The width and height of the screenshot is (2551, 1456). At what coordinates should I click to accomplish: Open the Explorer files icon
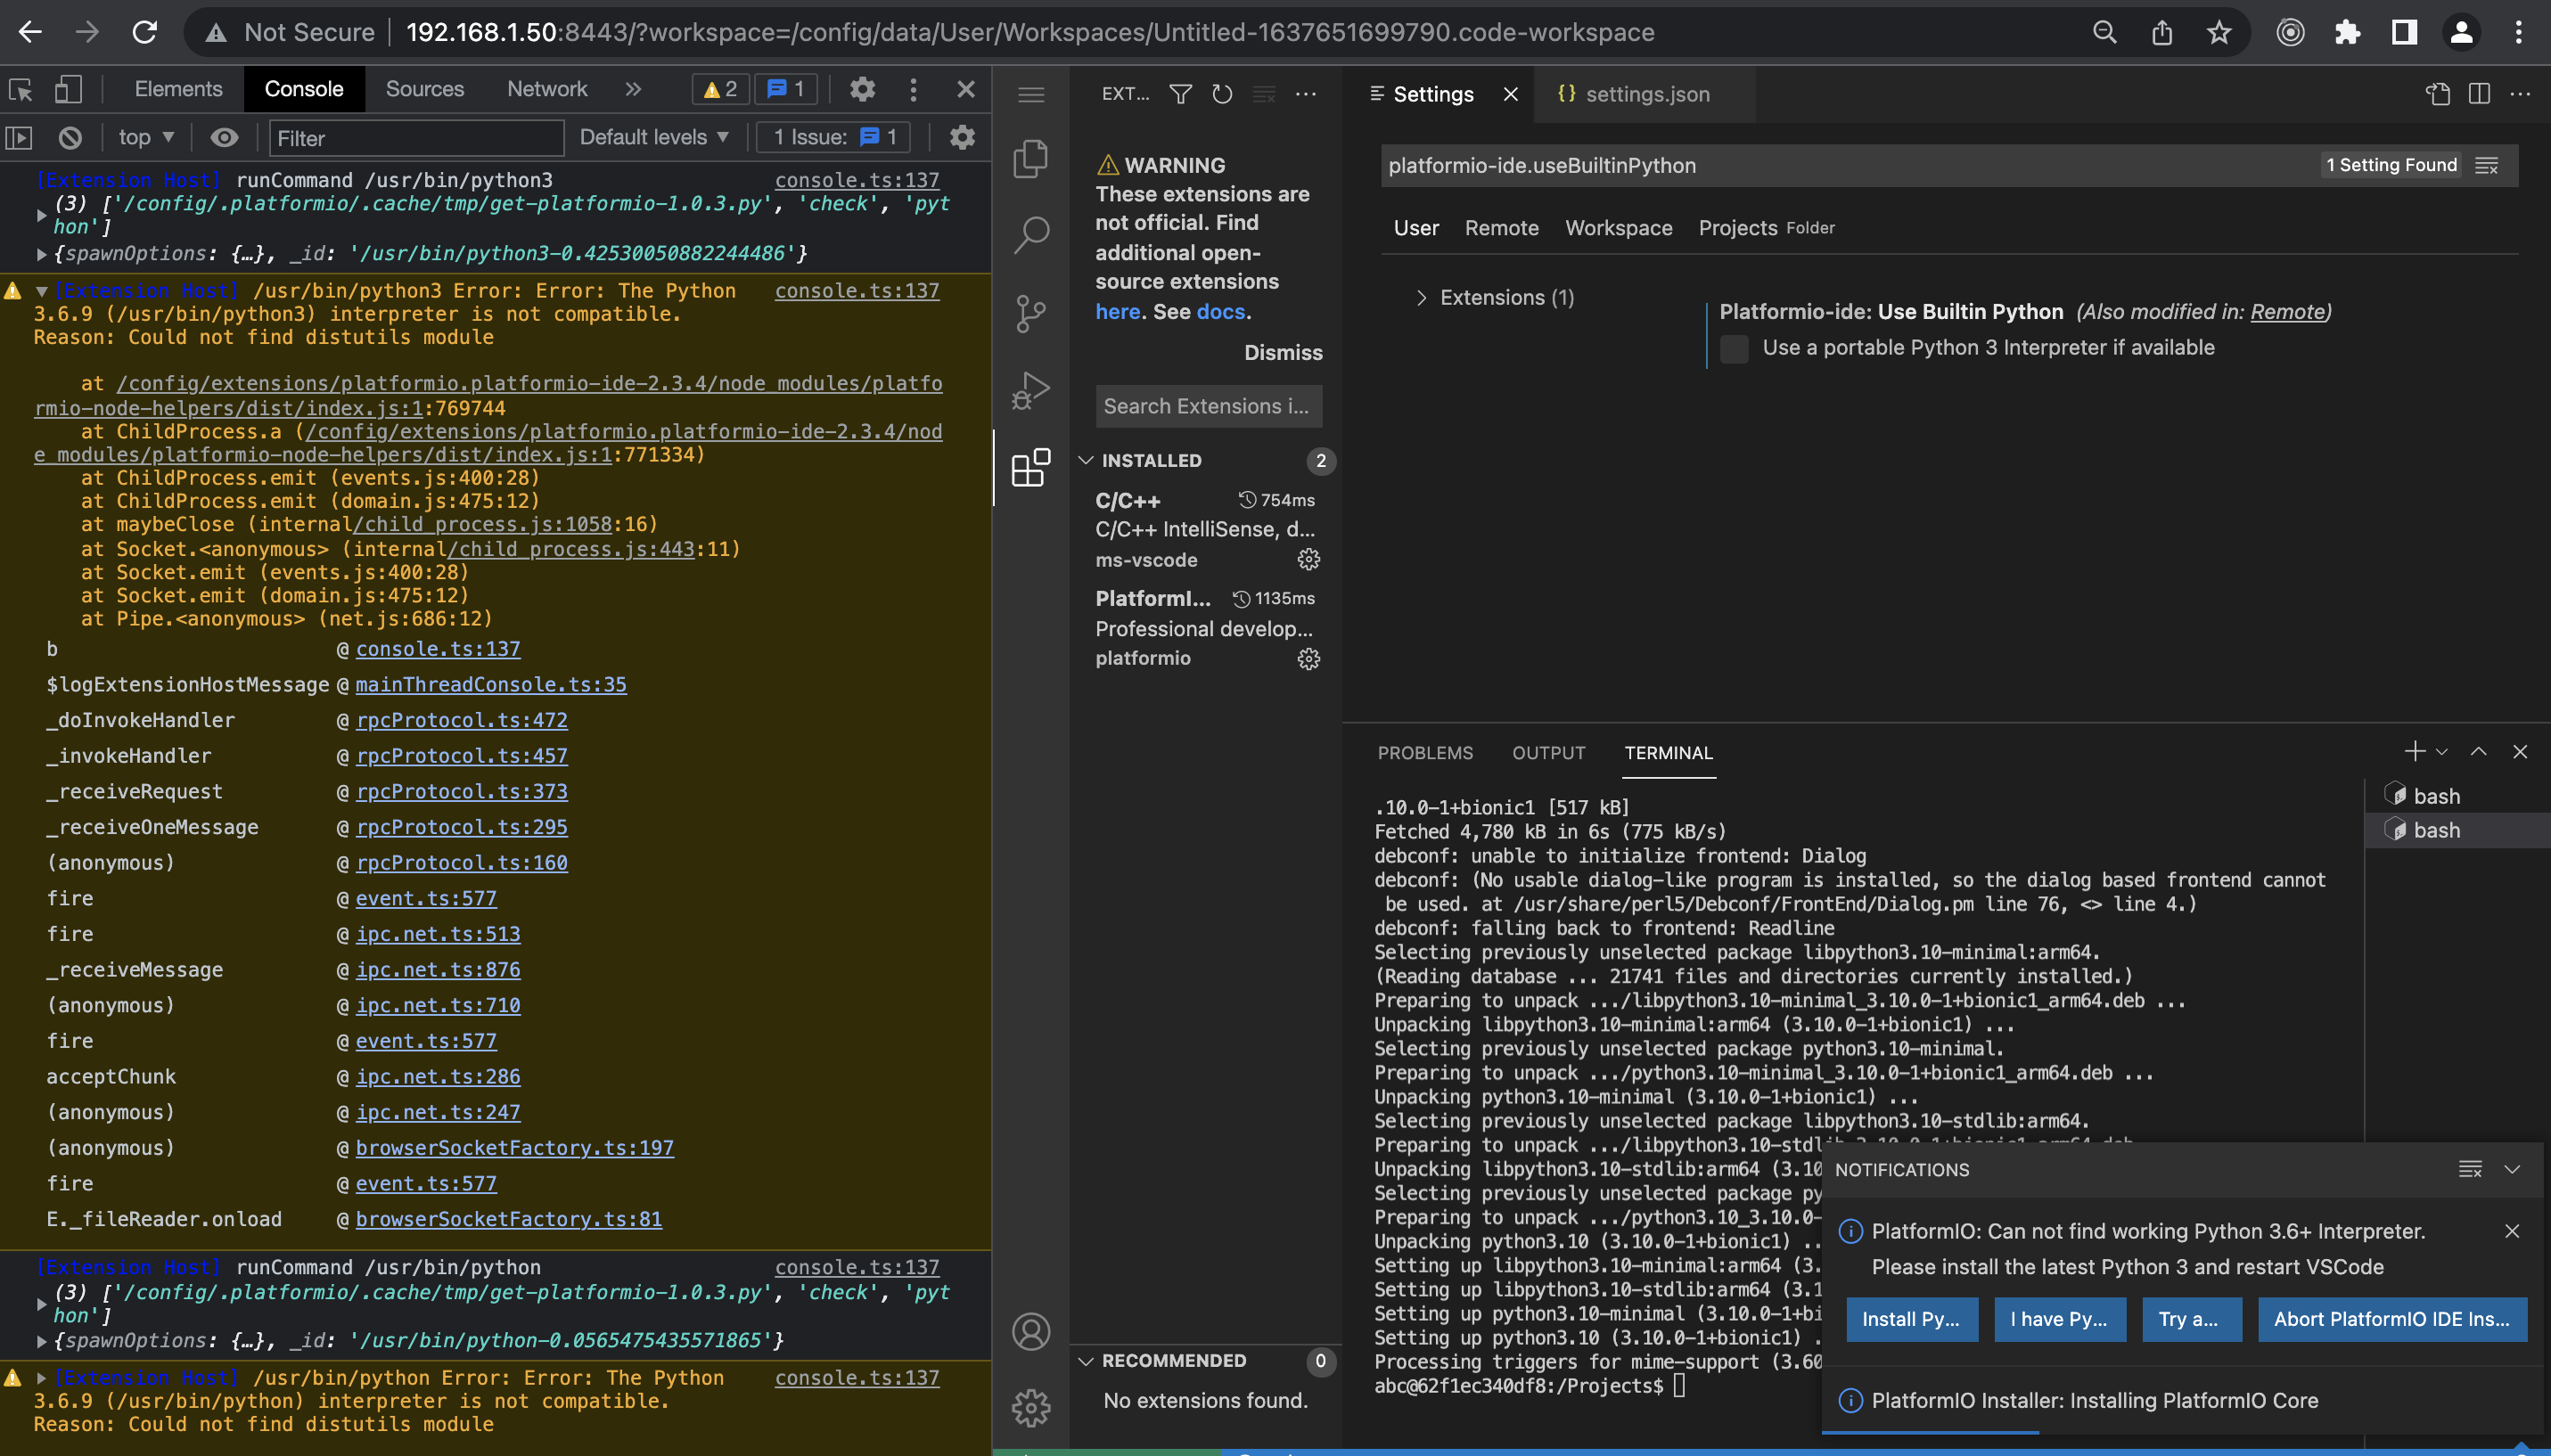pyautogui.click(x=1030, y=158)
